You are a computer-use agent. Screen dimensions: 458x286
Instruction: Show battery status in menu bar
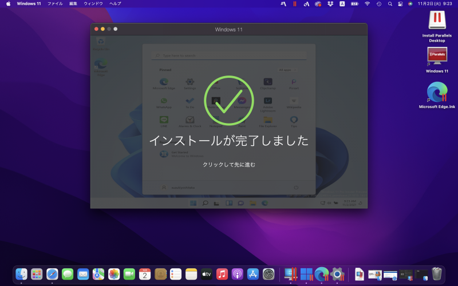click(354, 4)
